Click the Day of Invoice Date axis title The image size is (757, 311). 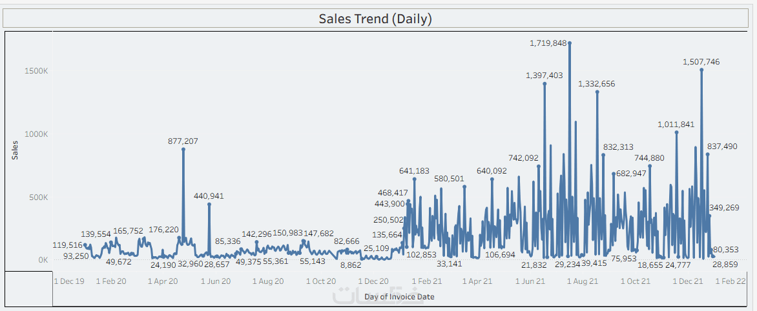click(399, 297)
